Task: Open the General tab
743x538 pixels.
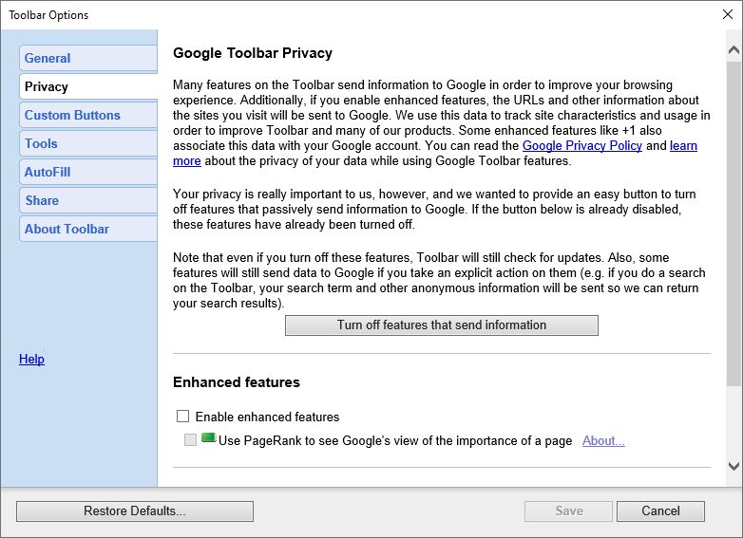Action: click(x=88, y=58)
